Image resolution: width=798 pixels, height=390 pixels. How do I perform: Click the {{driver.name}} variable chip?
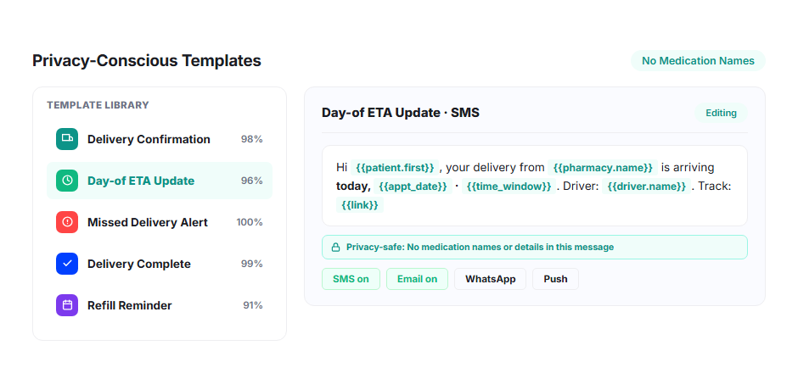[x=646, y=187]
